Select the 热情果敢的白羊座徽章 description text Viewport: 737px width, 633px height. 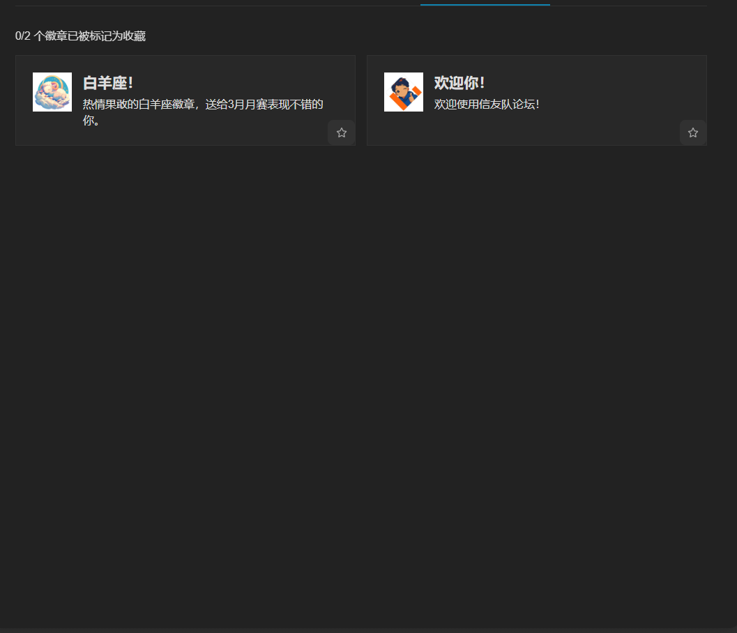pyautogui.click(x=203, y=112)
